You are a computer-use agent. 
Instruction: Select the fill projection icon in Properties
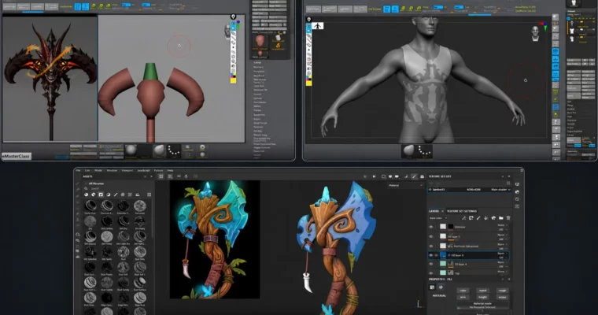point(432,287)
